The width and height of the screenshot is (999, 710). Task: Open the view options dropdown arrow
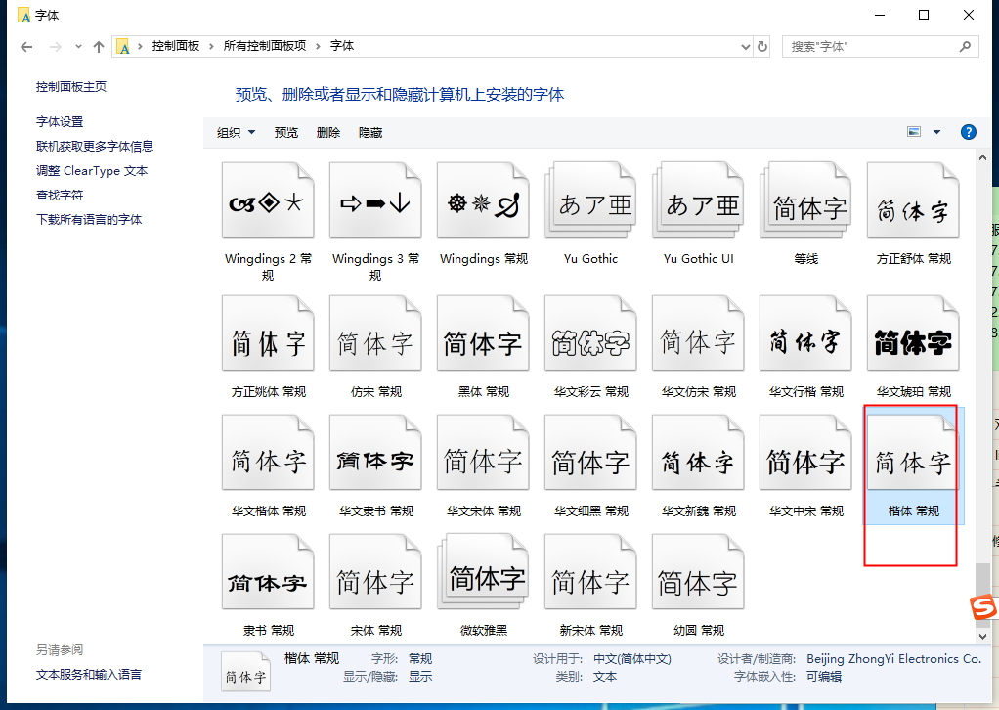936,132
